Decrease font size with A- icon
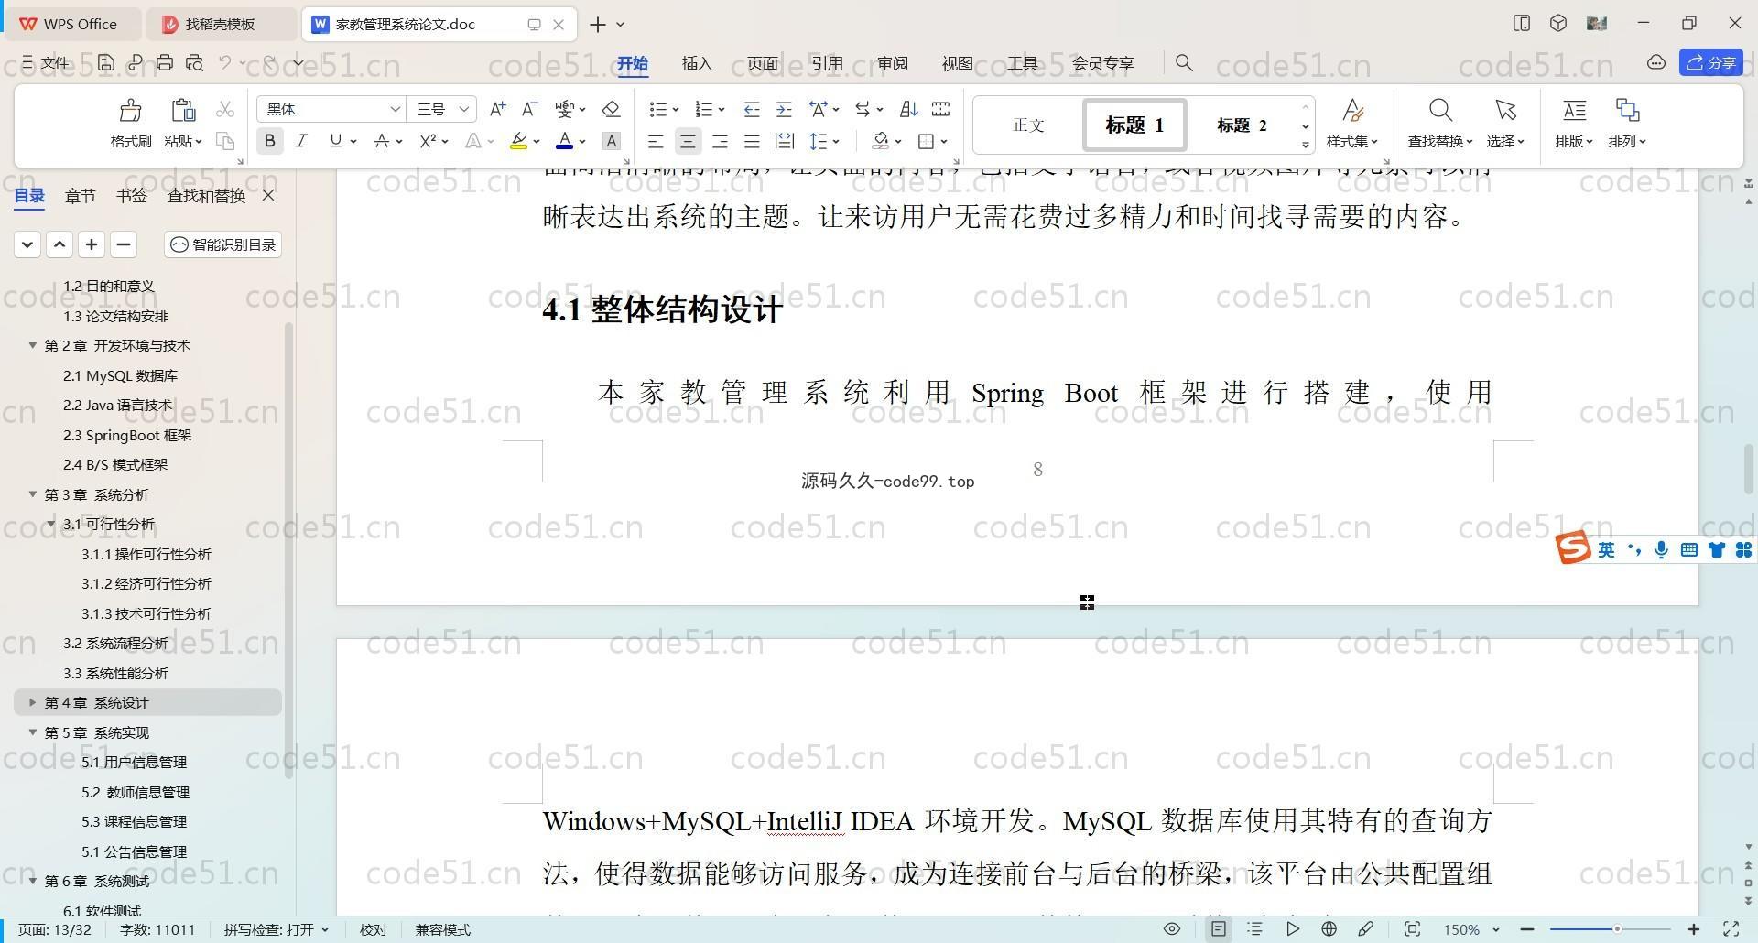The height and width of the screenshot is (943, 1758). pyautogui.click(x=529, y=109)
